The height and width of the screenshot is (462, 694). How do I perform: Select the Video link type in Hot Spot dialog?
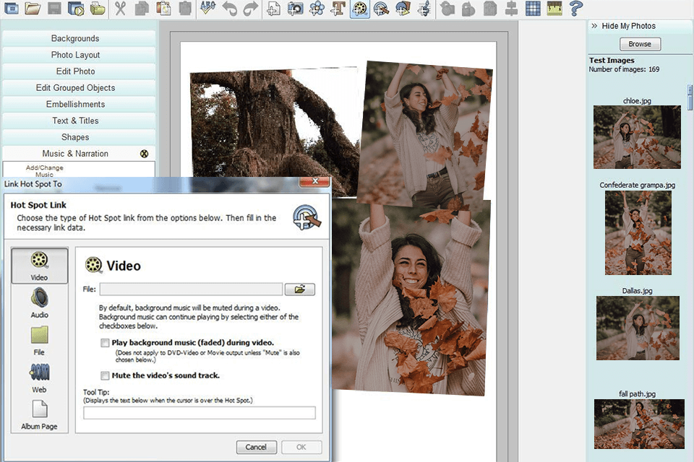[x=39, y=265]
